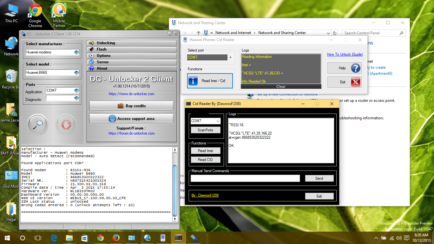The height and width of the screenshot is (244, 434).
Task: Open Task View from the taskbar
Action: (38, 238)
